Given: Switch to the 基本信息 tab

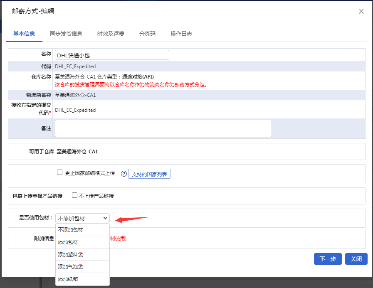Looking at the screenshot, I should coord(24,34).
